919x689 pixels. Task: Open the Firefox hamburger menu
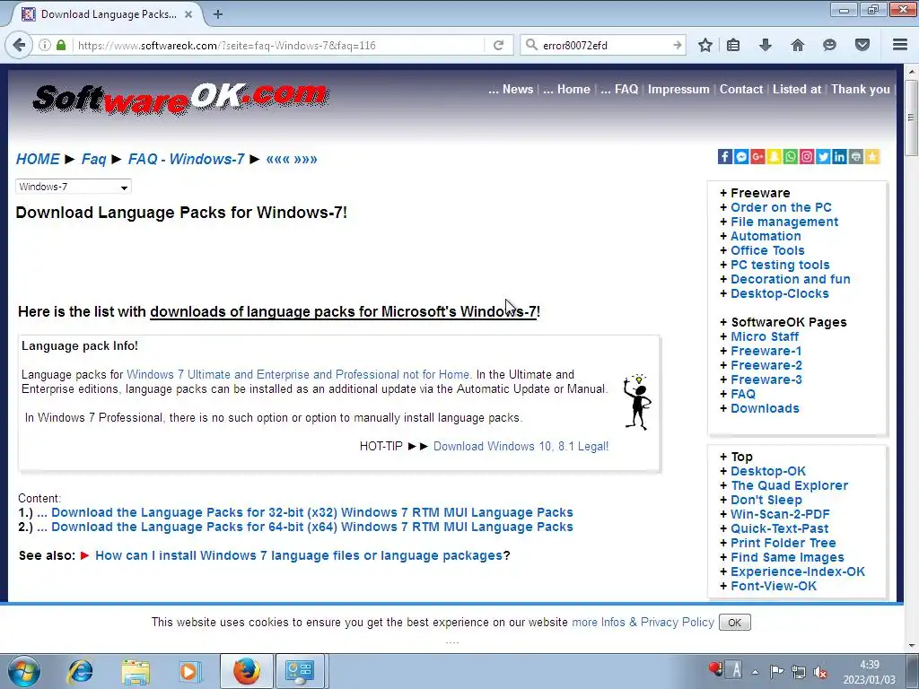click(x=900, y=45)
